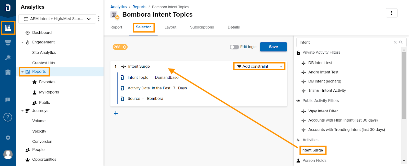Image resolution: width=409 pixels, height=166 pixels.
Task: Open the funnel icon in left rail
Action: pyautogui.click(x=8, y=43)
